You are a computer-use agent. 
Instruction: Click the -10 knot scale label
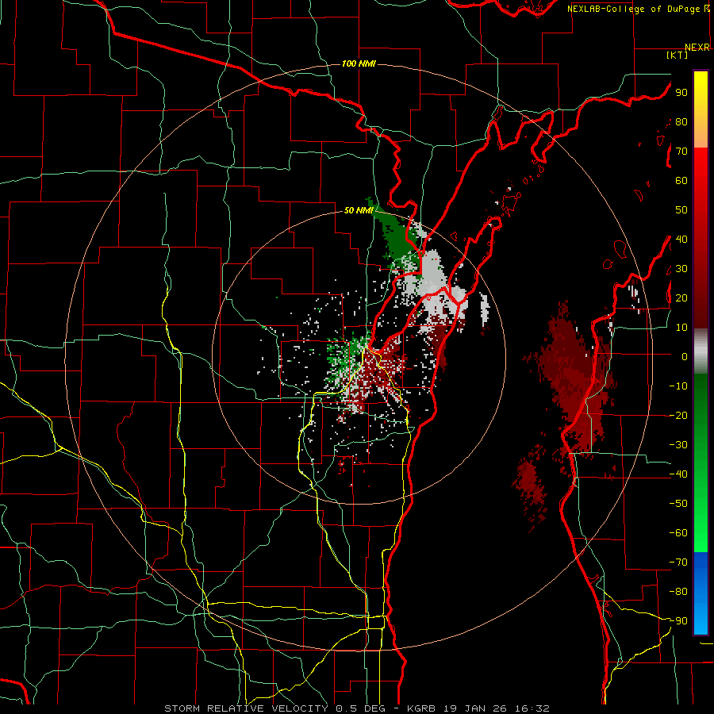(678, 386)
